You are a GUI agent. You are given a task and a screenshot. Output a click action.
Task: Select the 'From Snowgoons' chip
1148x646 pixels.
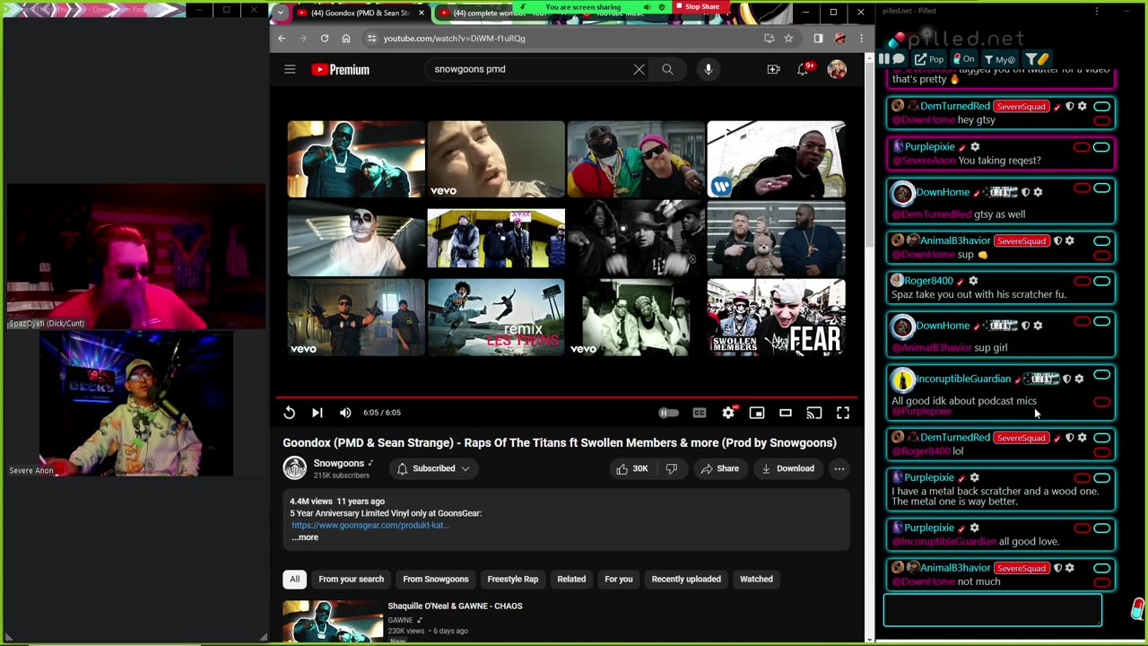(x=436, y=579)
